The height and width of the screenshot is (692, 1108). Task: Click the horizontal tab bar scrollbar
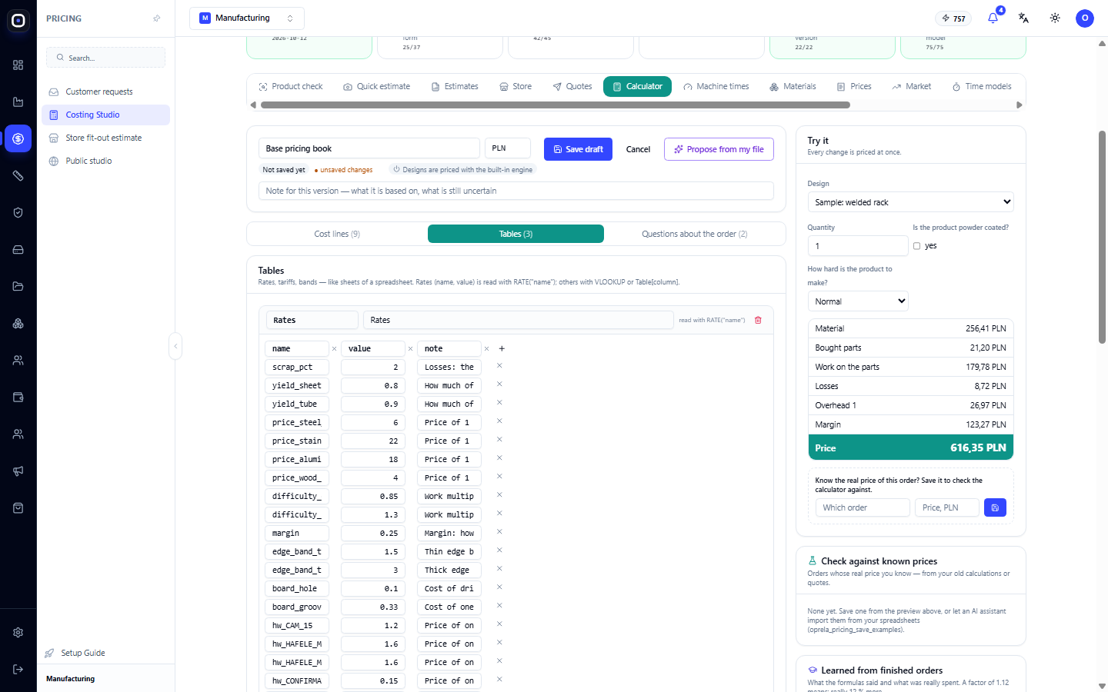(x=555, y=105)
